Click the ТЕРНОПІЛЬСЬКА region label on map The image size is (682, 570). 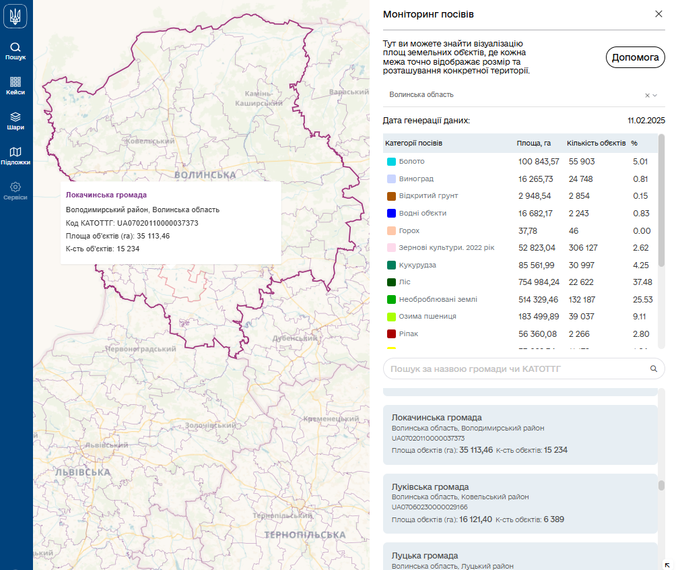coord(305,535)
